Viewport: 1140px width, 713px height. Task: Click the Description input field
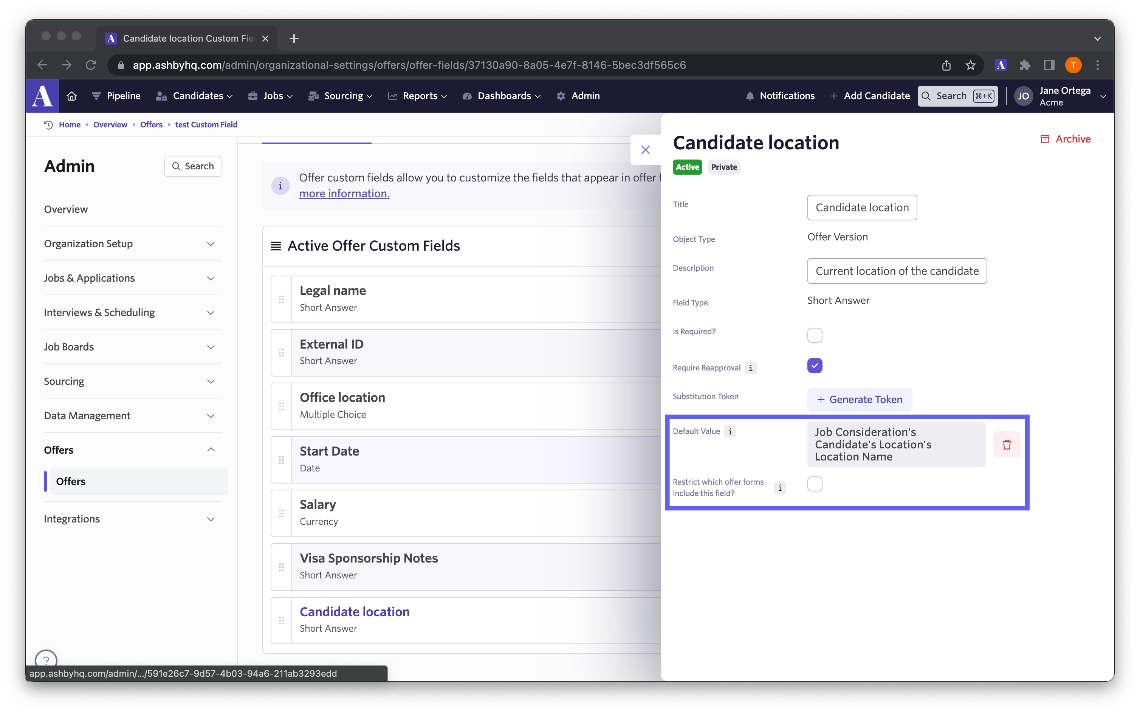coord(897,271)
